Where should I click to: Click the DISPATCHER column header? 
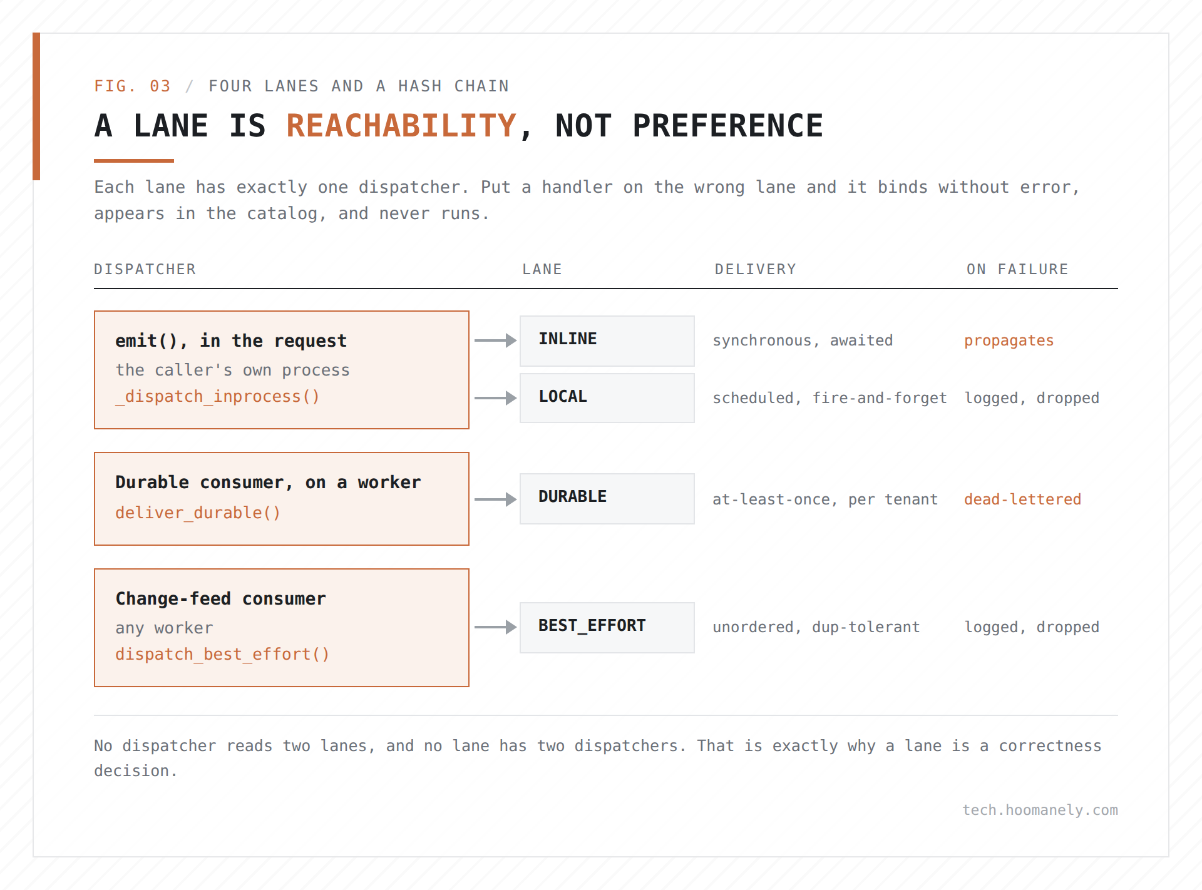pos(145,269)
